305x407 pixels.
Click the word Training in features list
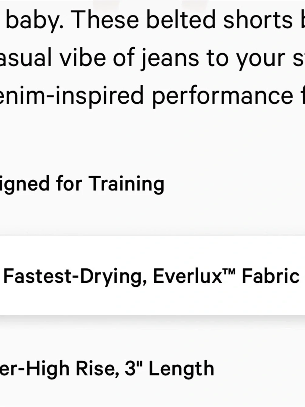click(x=127, y=184)
